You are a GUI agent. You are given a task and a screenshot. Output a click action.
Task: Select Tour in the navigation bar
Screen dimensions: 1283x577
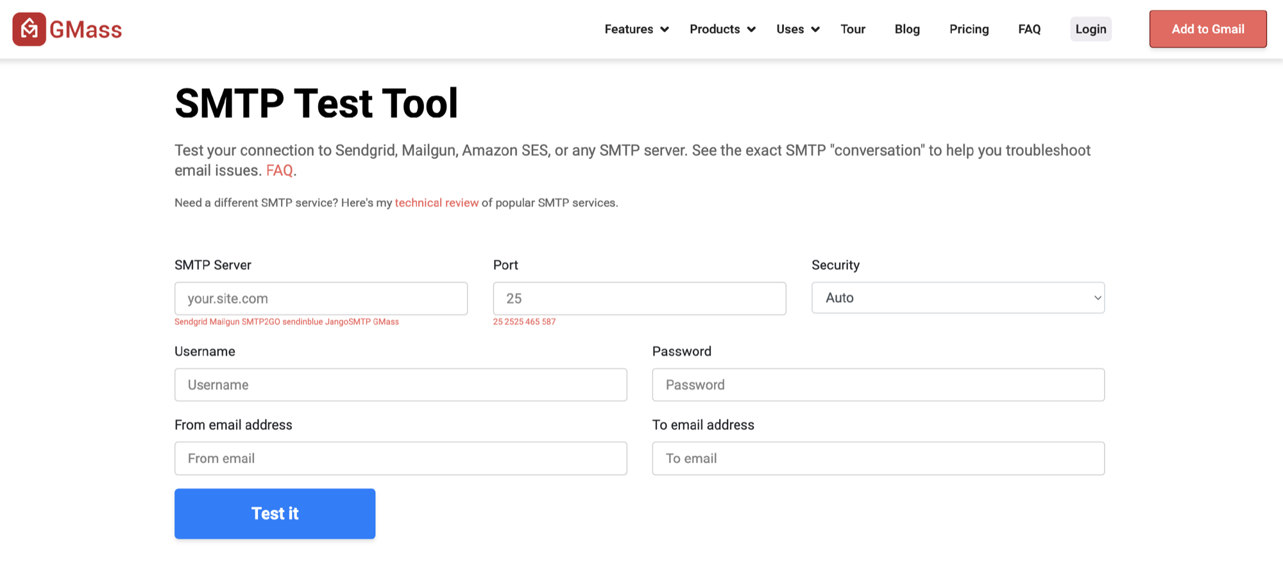click(x=853, y=29)
